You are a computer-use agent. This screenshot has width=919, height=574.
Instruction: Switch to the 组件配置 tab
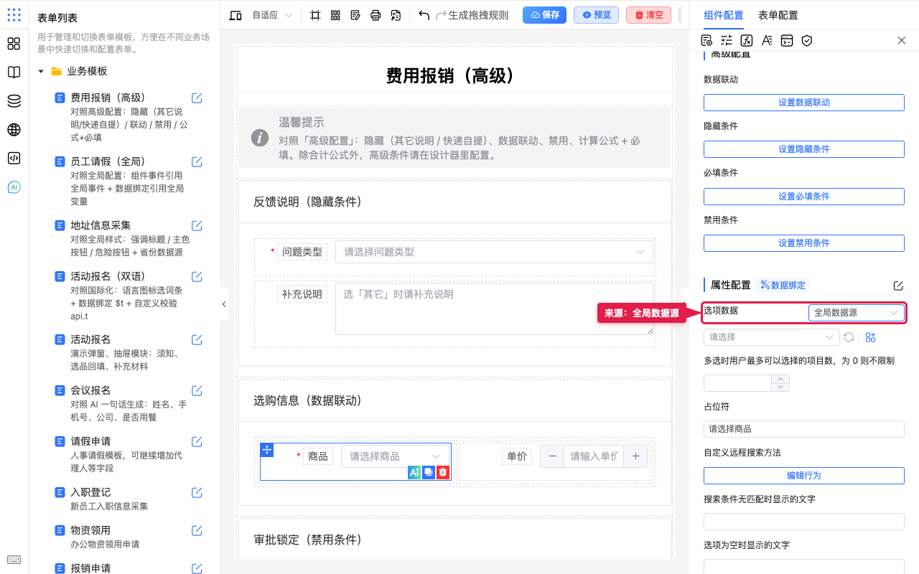click(x=724, y=15)
